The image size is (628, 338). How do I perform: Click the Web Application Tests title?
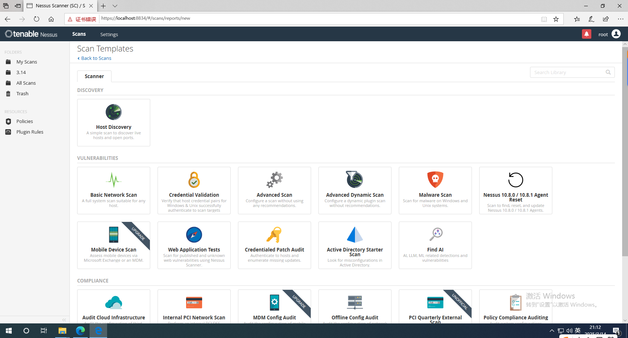[x=194, y=250]
